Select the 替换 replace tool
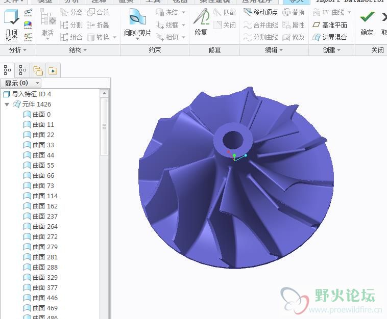The width and height of the screenshot is (387, 319). click(294, 12)
